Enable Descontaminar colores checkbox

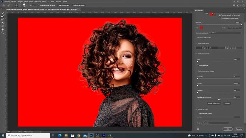click(198, 113)
